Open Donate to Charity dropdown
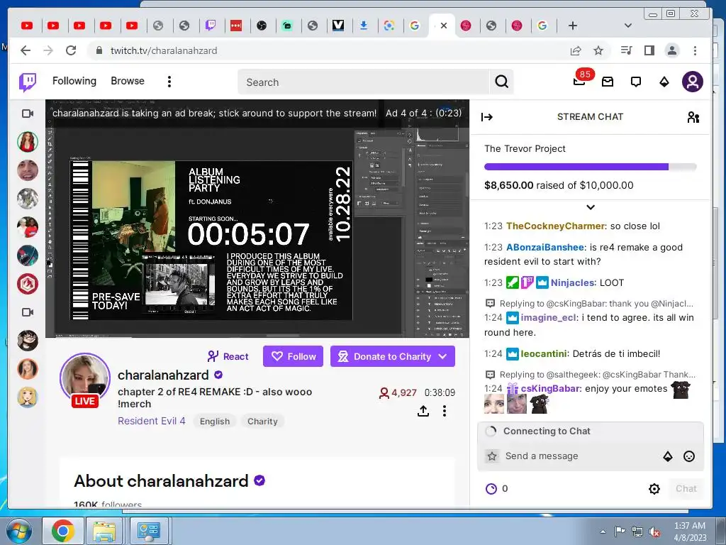726x545 pixels. click(x=393, y=356)
